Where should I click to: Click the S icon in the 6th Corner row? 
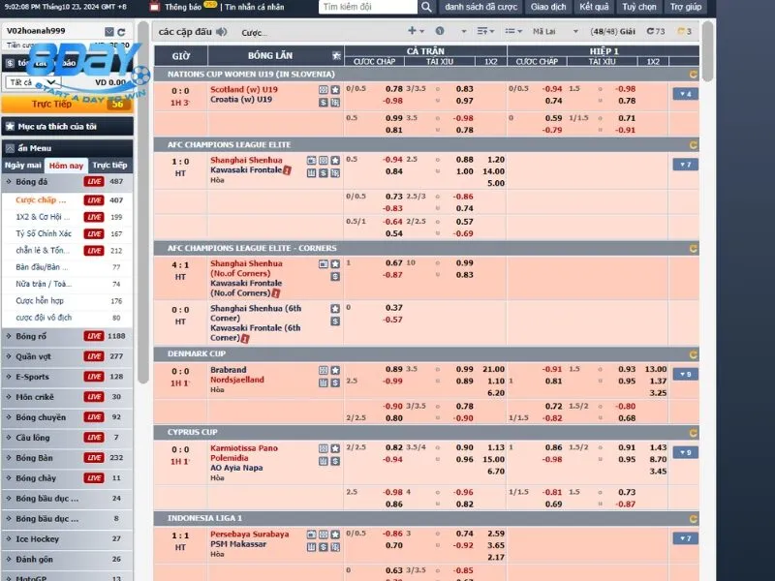click(x=335, y=321)
